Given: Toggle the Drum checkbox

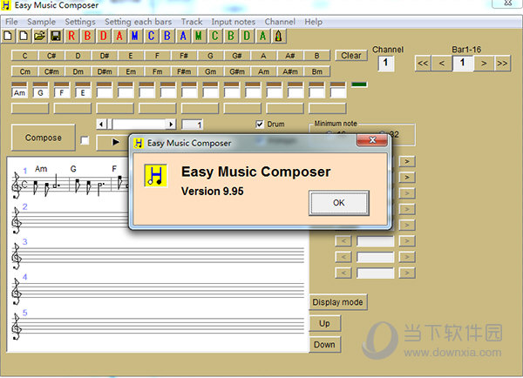Looking at the screenshot, I should (260, 125).
